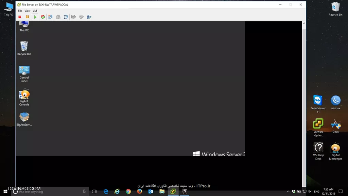The height and width of the screenshot is (196, 348).
Task: Click the ENG input language indicator
Action: 317,191
